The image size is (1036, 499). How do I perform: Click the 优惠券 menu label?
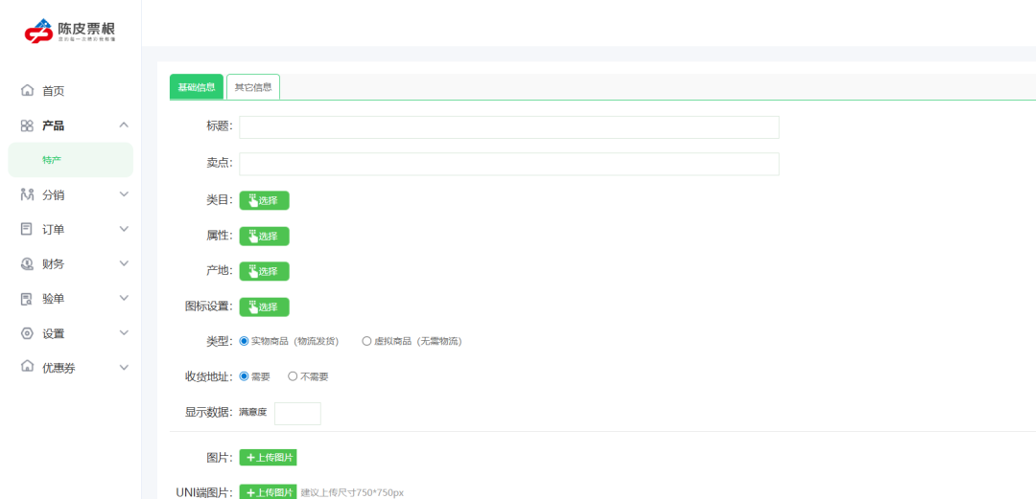59,369
